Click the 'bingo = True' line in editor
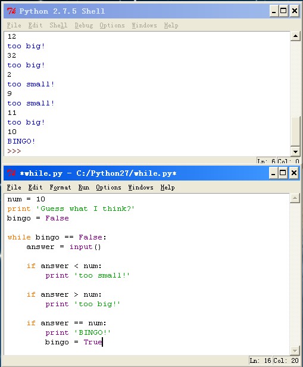 click(74, 342)
